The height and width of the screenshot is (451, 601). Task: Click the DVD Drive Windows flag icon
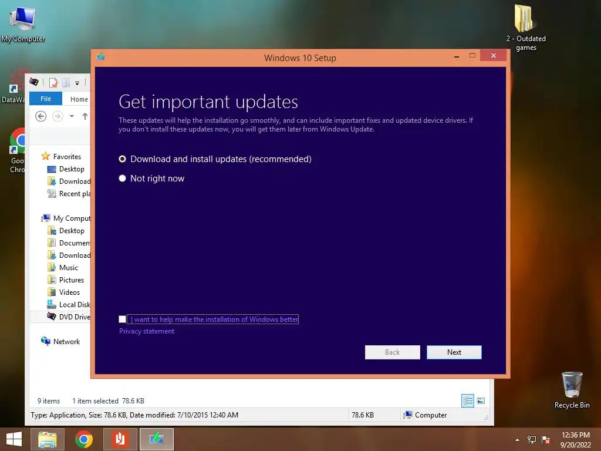pos(52,317)
